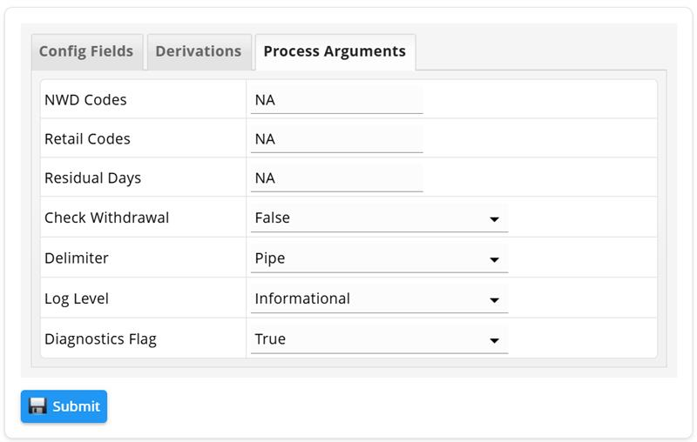Click the Residual Days input box
This screenshot has height=442, width=697.
(x=336, y=178)
